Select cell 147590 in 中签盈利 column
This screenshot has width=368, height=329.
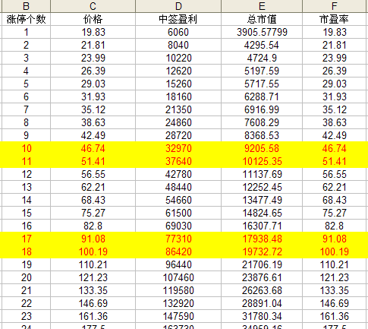[x=178, y=316]
